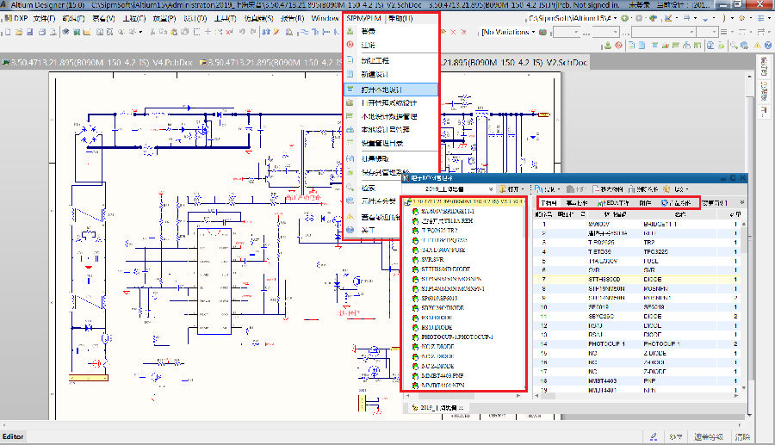775x445 pixels.
Task: Select row 7 STTH8S06D in BOM table
Action: click(x=603, y=280)
